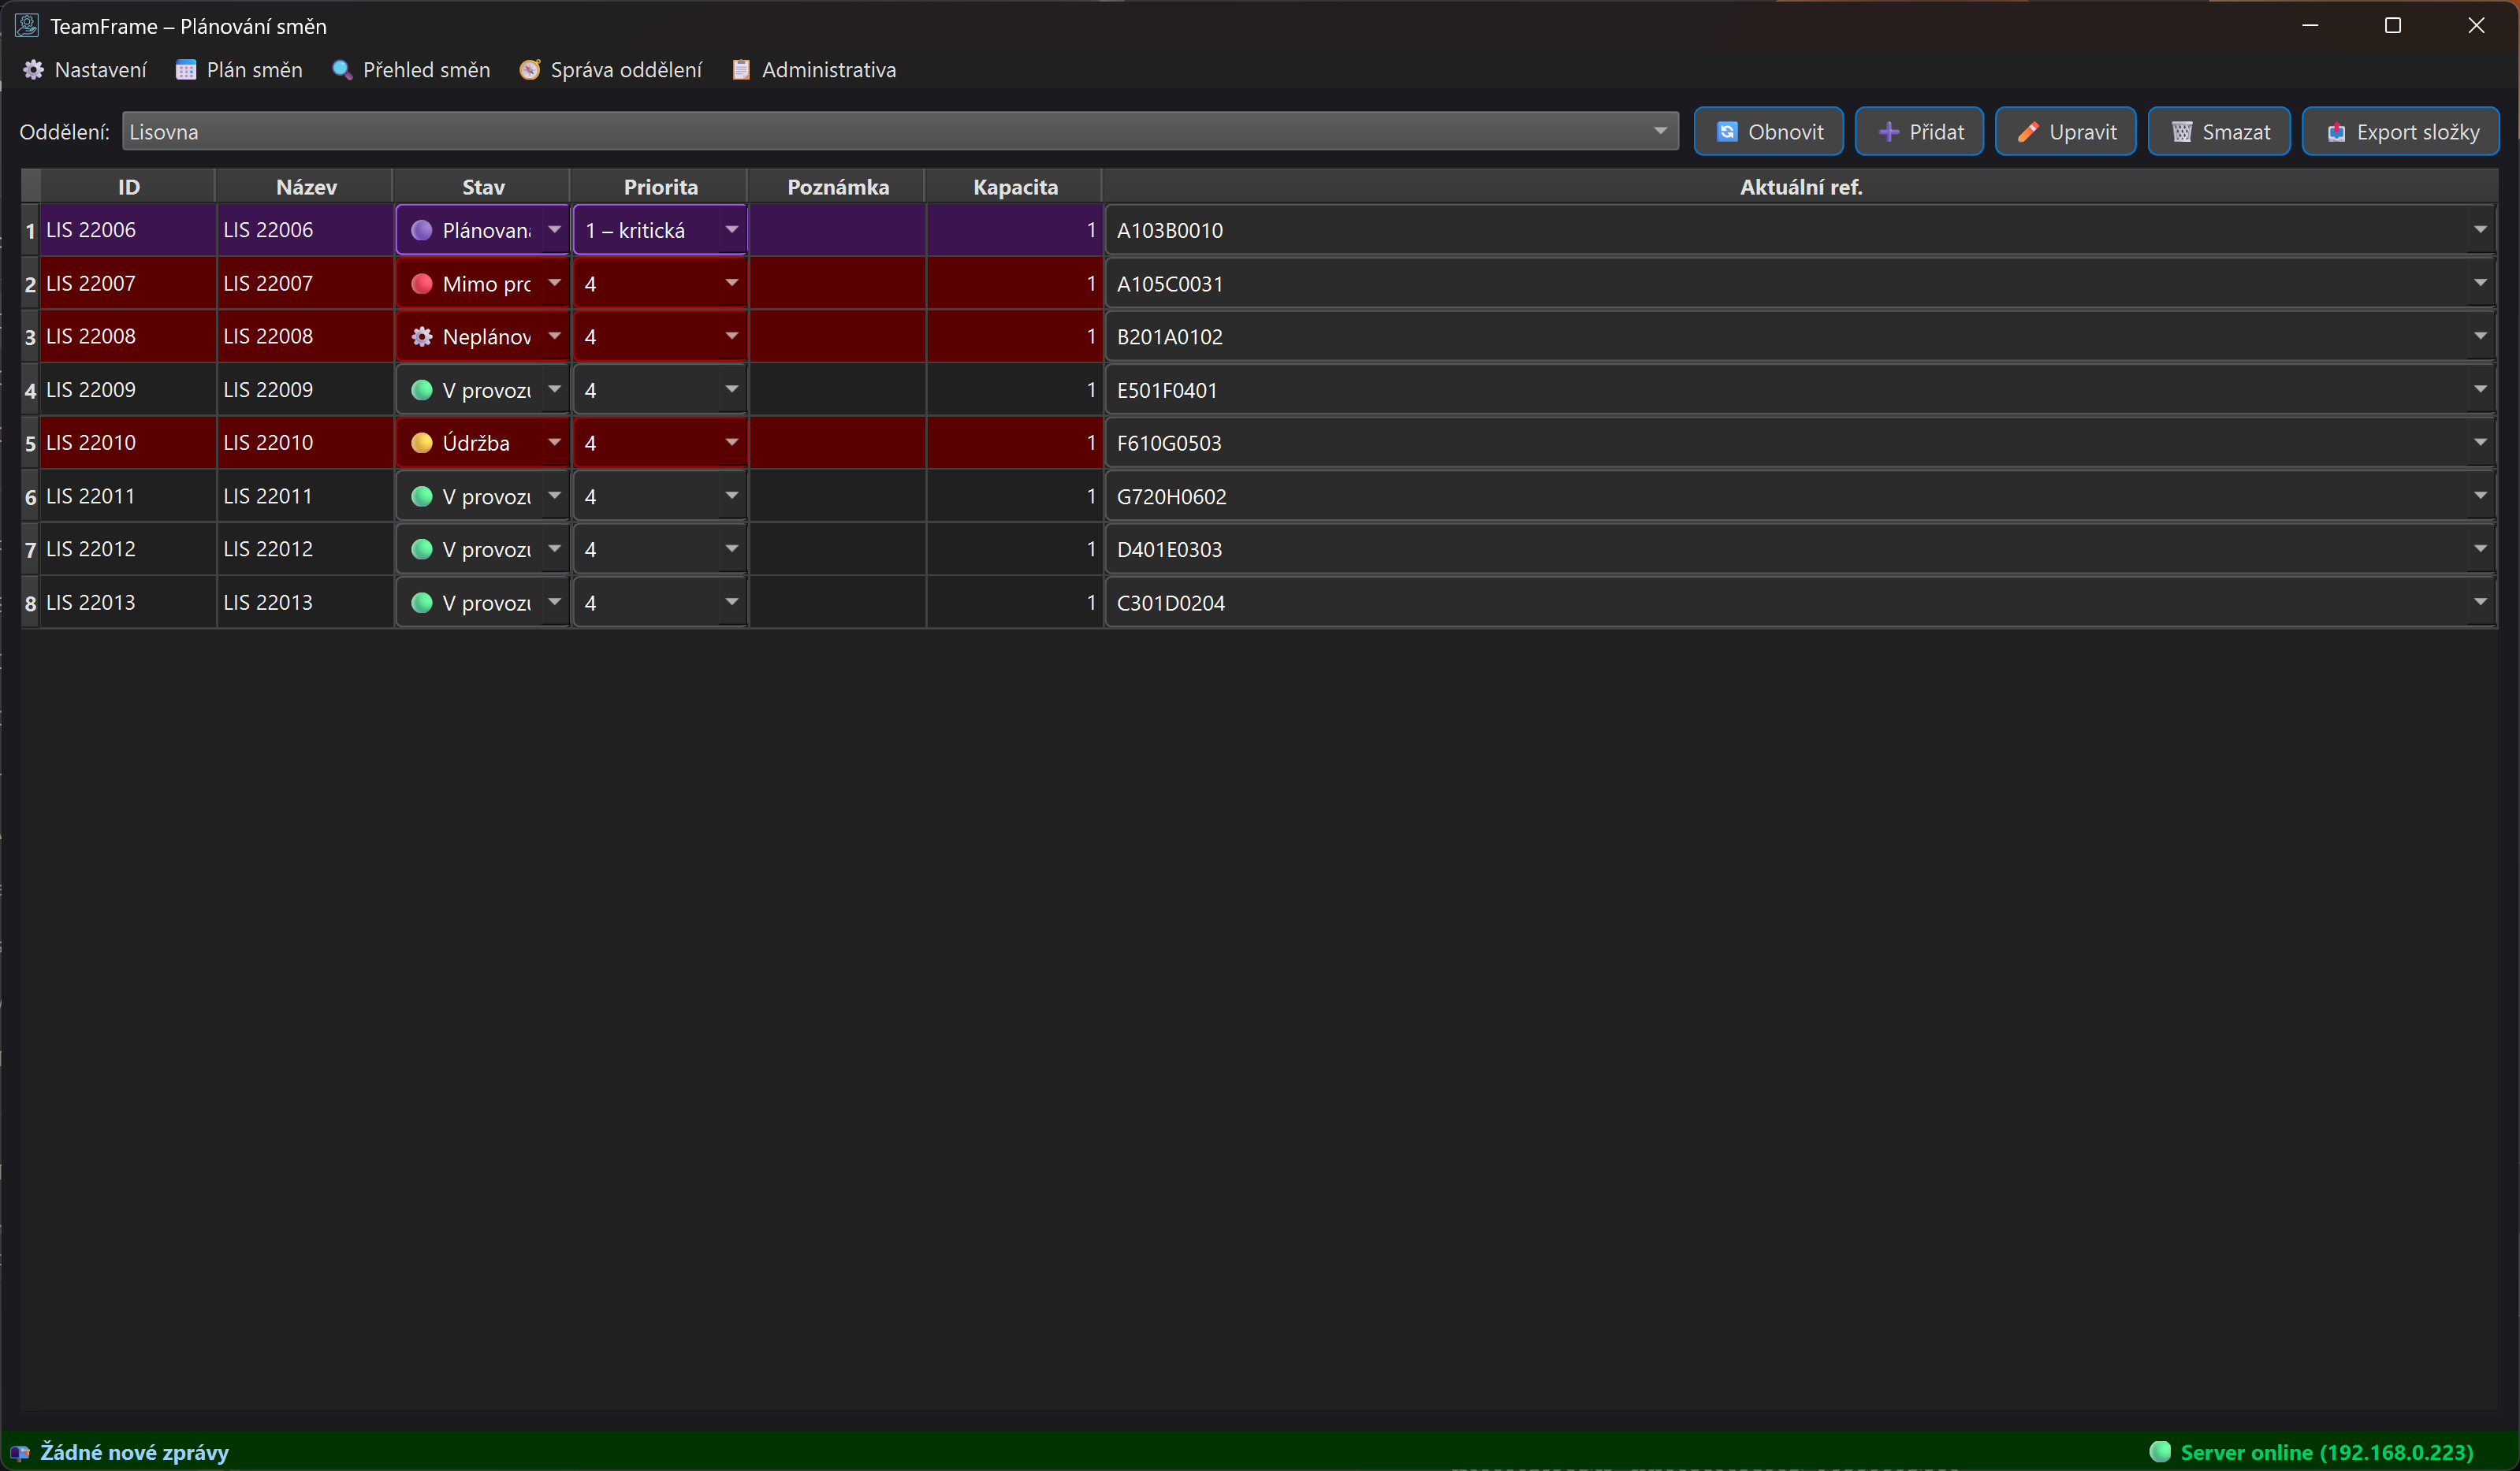2520x1471 pixels.
Task: Click the Přehled směn magnifier icon
Action: click(x=342, y=70)
